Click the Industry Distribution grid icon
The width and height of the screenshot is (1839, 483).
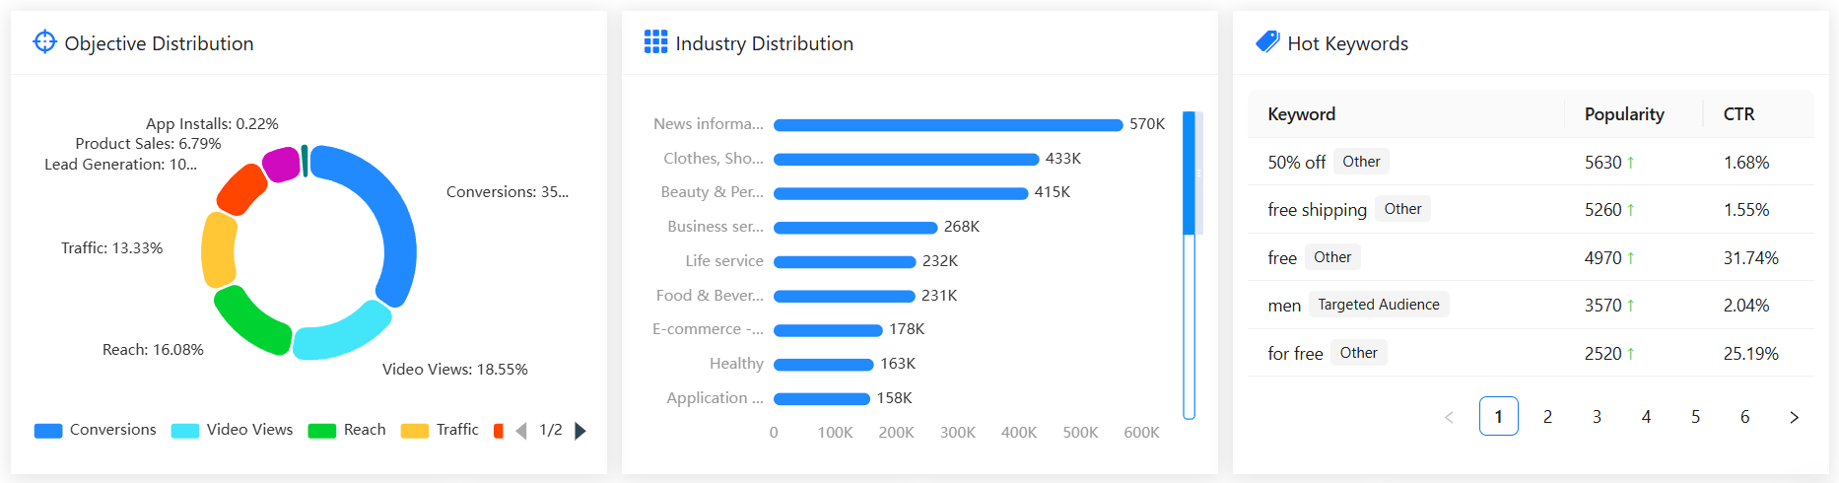click(x=655, y=41)
